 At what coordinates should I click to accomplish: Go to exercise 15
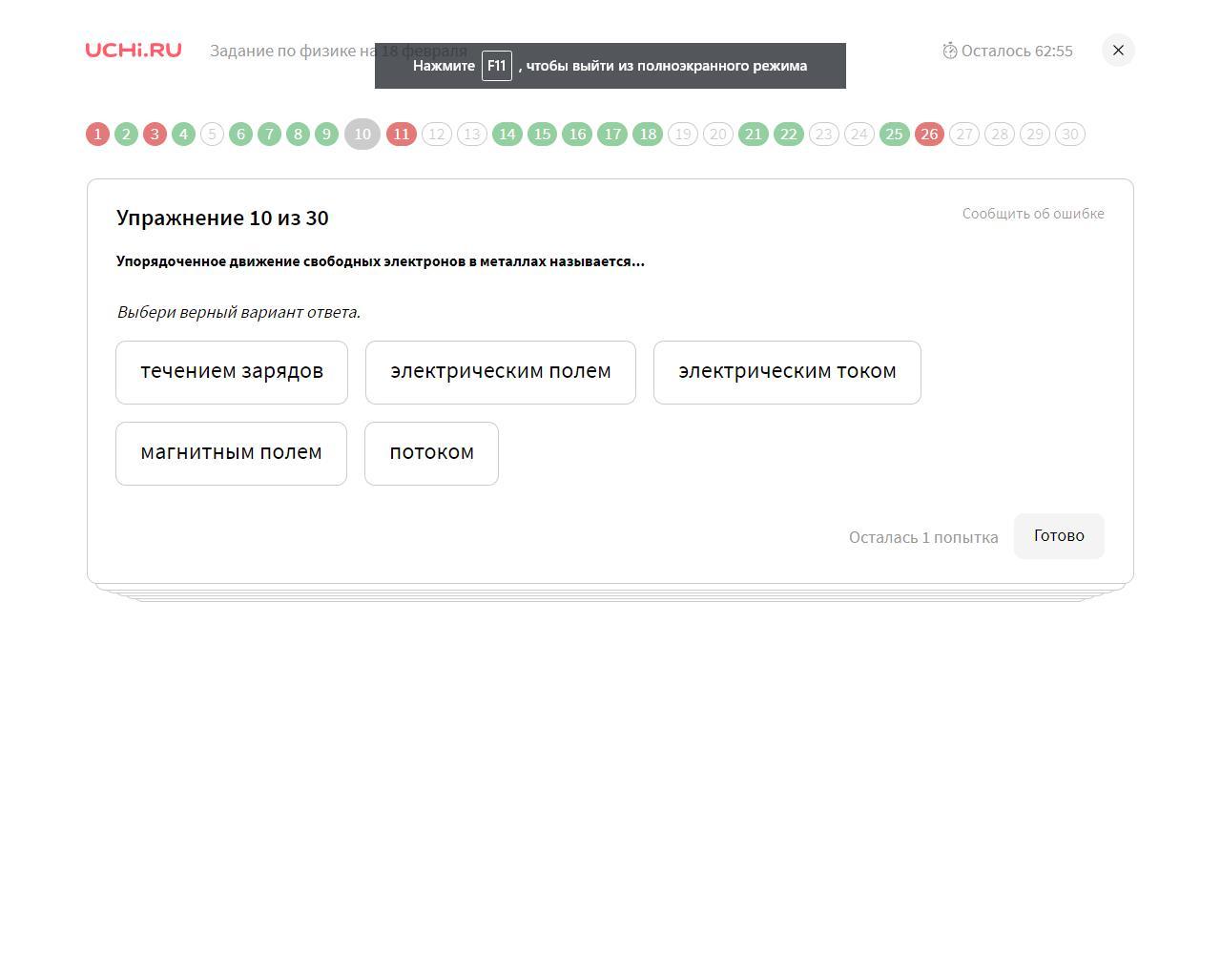[x=542, y=135]
